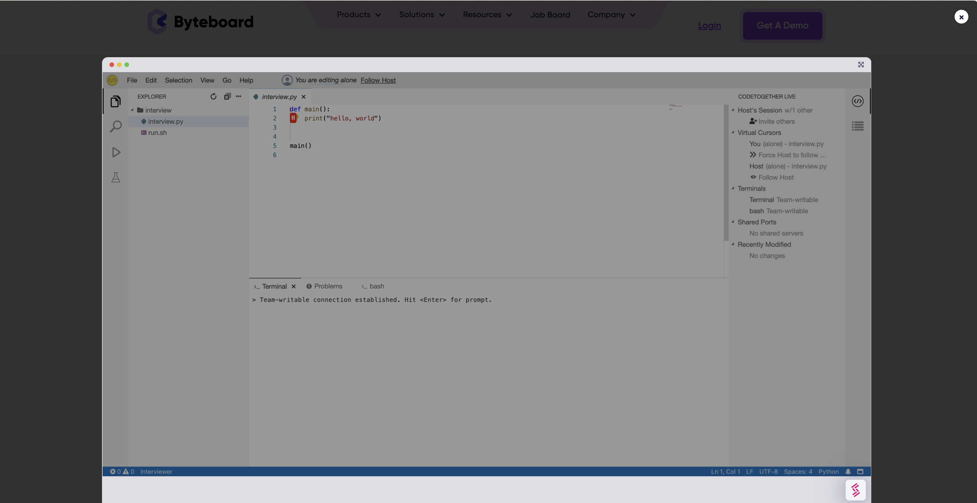Image resolution: width=977 pixels, height=503 pixels.
Task: Collapse the Recently Modified section
Action: 733,244
